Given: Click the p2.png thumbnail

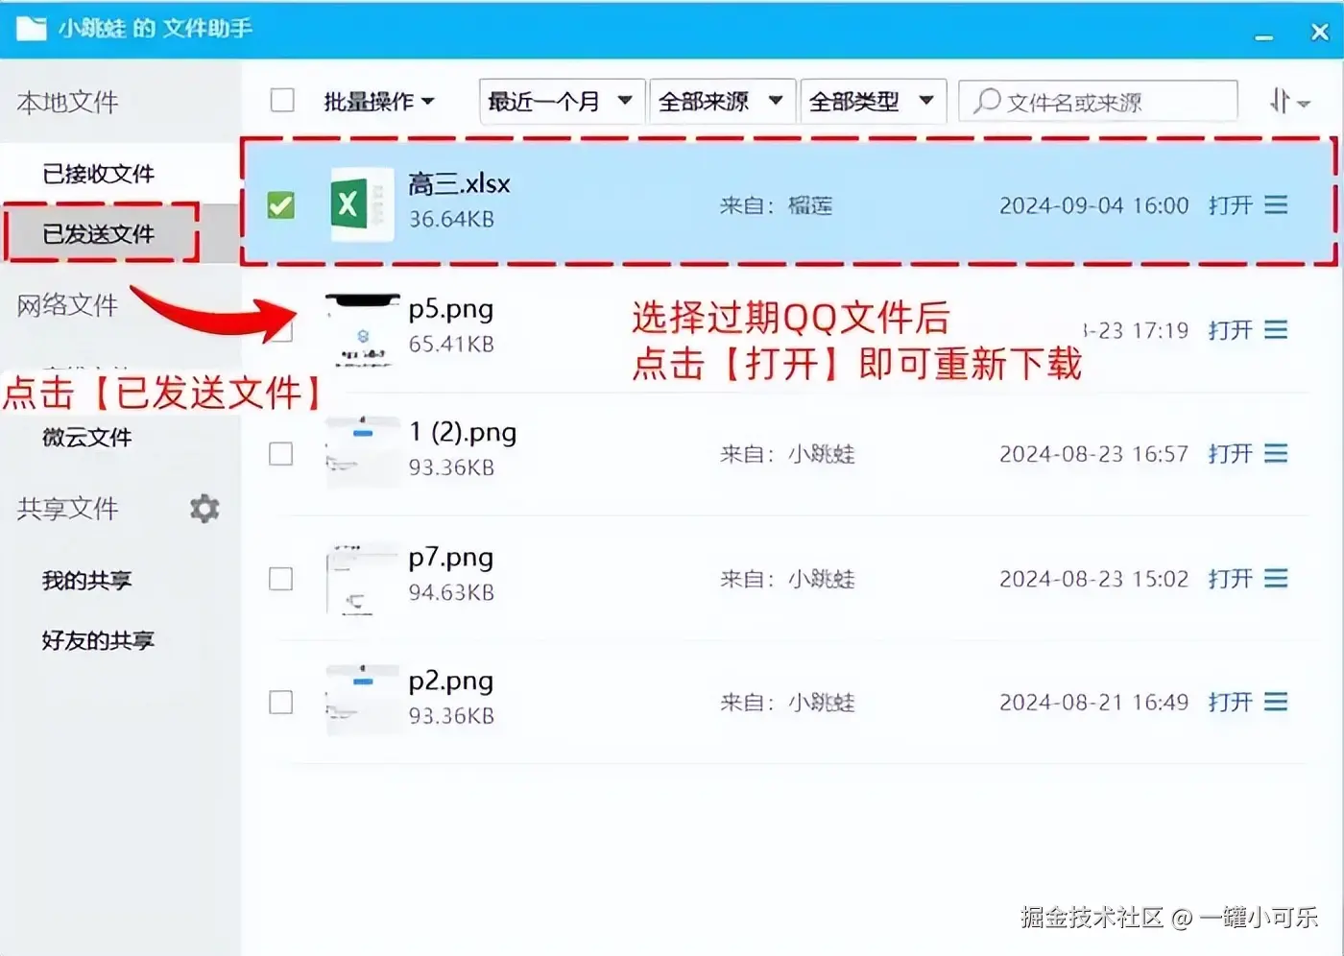Looking at the screenshot, I should (x=362, y=701).
